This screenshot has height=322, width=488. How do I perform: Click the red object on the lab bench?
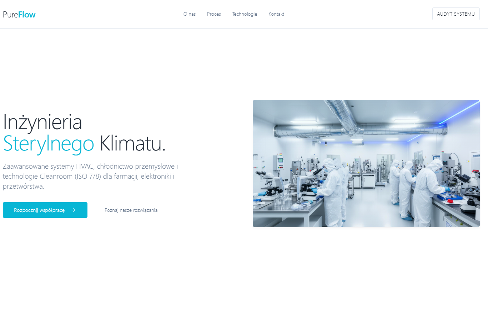(451, 201)
